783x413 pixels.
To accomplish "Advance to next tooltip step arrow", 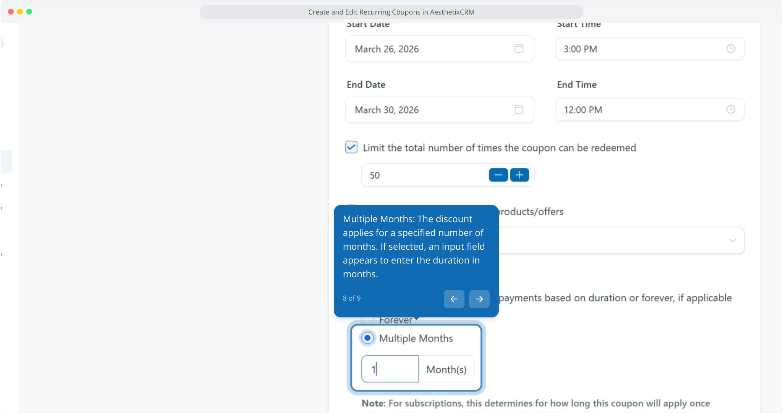I will coord(479,299).
